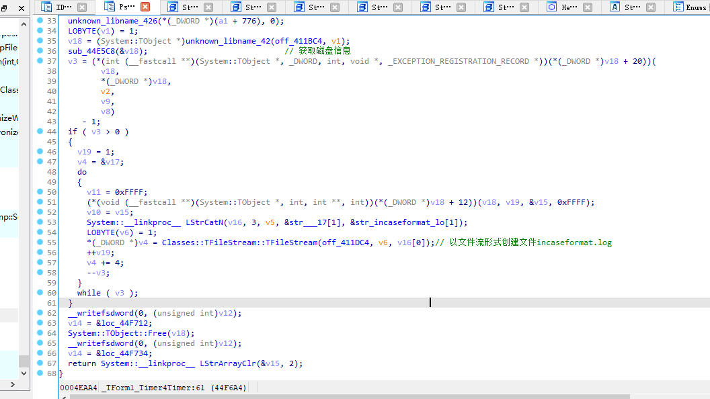Toggle breakpoint dot on line 67

pos(40,363)
